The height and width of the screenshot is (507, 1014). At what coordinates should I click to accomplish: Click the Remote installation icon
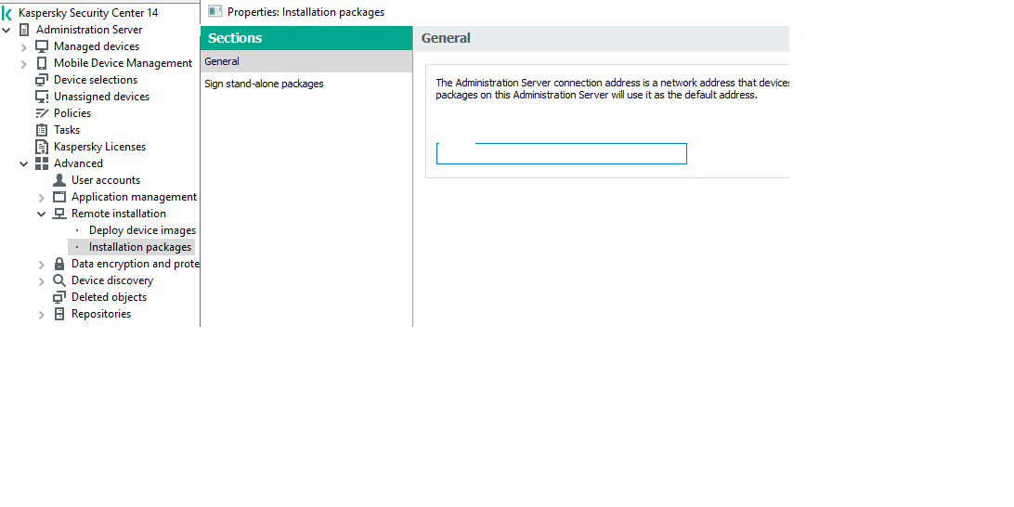[59, 214]
